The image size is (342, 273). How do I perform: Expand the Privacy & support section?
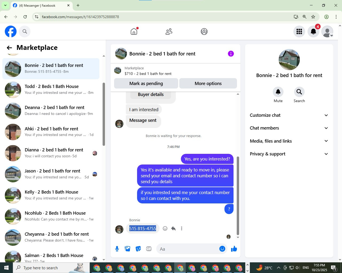pyautogui.click(x=289, y=154)
